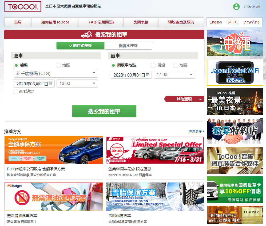Select the 機場 return radio button

tap(153, 65)
